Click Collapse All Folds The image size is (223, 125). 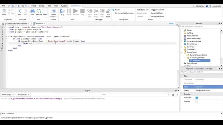[x=157, y=16]
